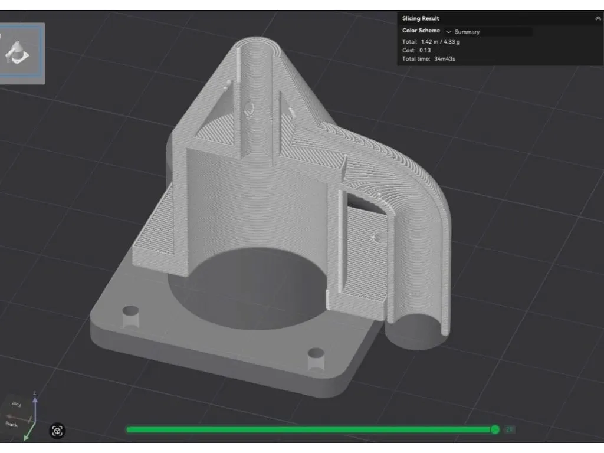
Task: Click the fit-view camera icon
Action: [x=58, y=431]
